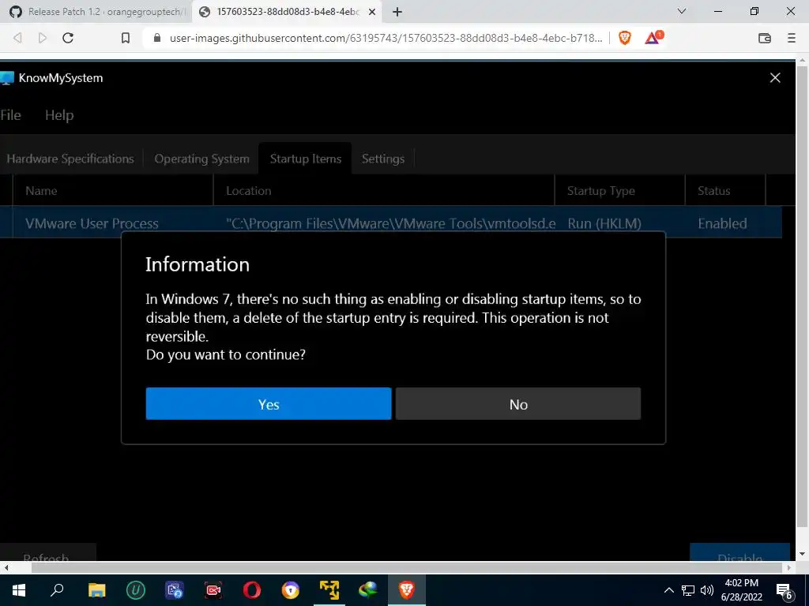
Task: Open Opera browser from the taskbar
Action: click(252, 590)
